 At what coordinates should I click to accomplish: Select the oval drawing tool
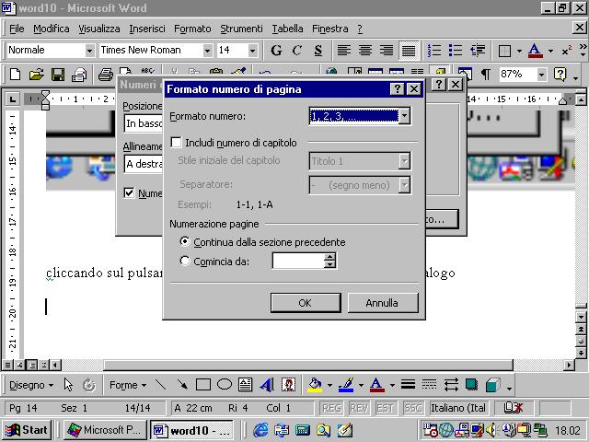click(x=225, y=385)
